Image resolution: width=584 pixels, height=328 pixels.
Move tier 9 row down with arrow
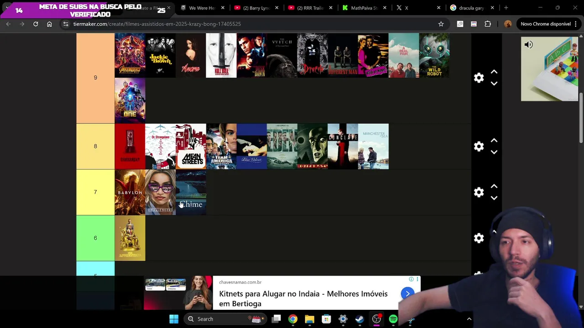(x=494, y=84)
